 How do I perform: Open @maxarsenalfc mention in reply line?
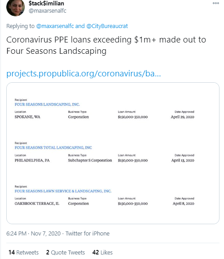(x=55, y=26)
